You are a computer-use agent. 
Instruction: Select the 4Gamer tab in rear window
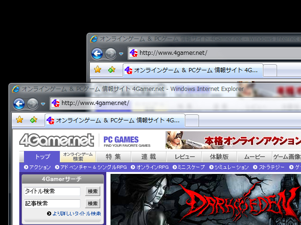point(193,70)
